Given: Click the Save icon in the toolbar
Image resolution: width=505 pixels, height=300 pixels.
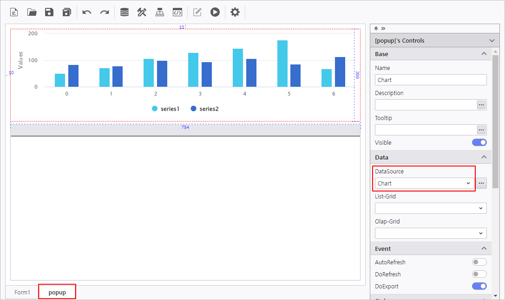Looking at the screenshot, I should coord(49,12).
